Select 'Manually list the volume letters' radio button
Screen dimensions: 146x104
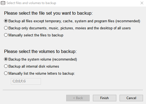(x=6, y=73)
